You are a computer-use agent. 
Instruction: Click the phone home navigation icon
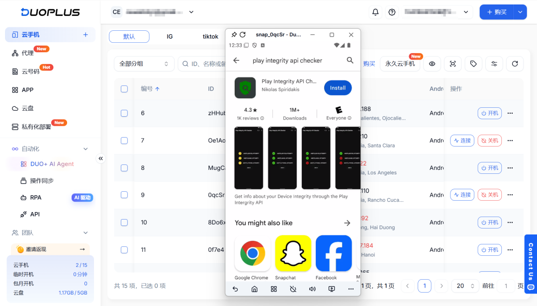pyautogui.click(x=255, y=289)
